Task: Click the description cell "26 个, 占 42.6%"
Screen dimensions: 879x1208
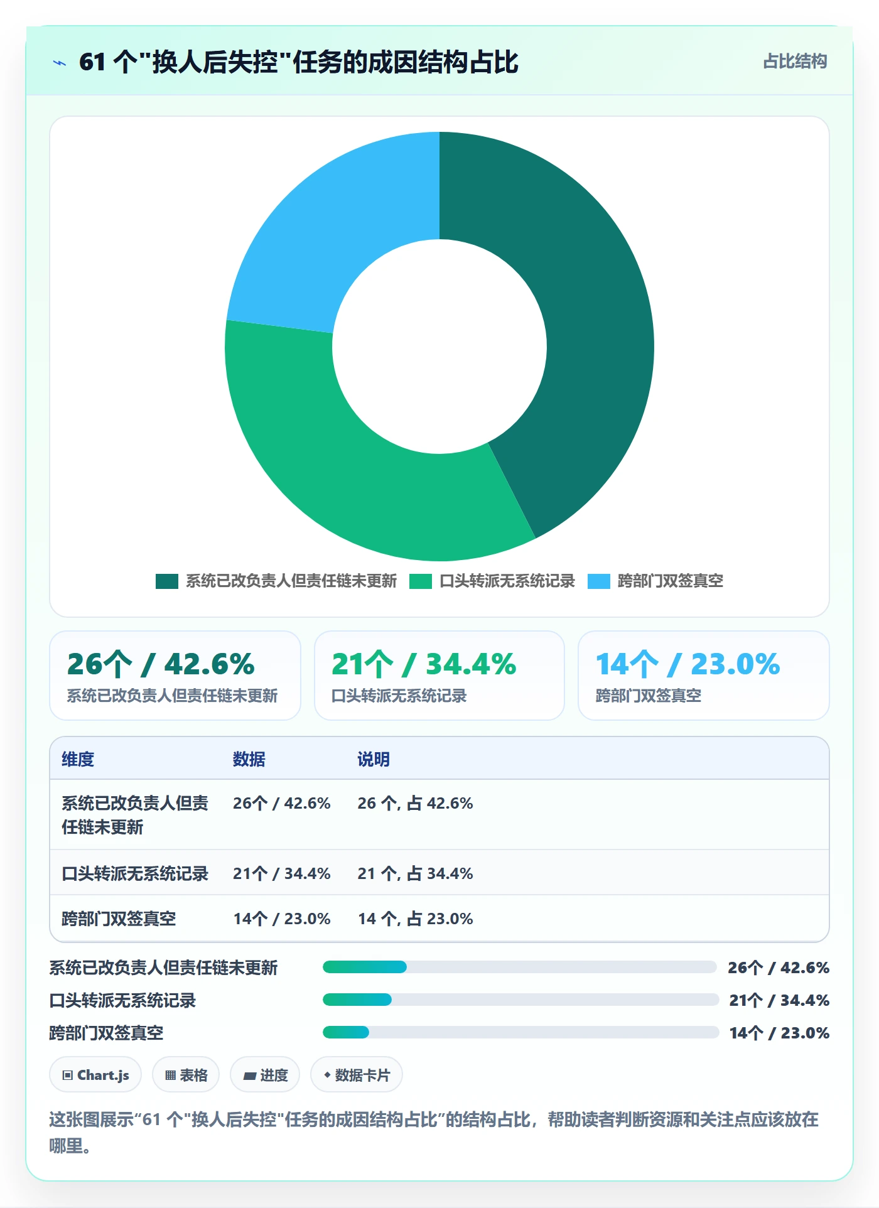Action: (x=415, y=803)
